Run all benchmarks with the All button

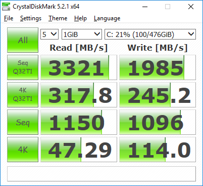[23, 40]
